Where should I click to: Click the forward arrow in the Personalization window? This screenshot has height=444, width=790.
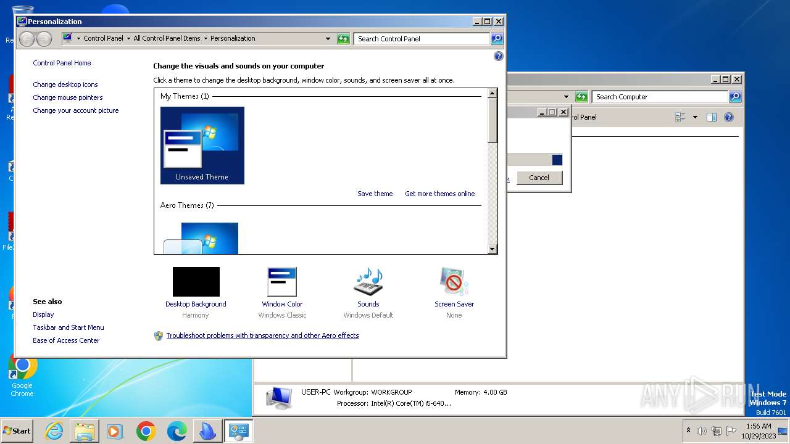(x=44, y=39)
